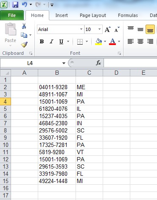Open the Name Box dropdown arrow
This screenshot has height=200, width=157.
pos(64,63)
